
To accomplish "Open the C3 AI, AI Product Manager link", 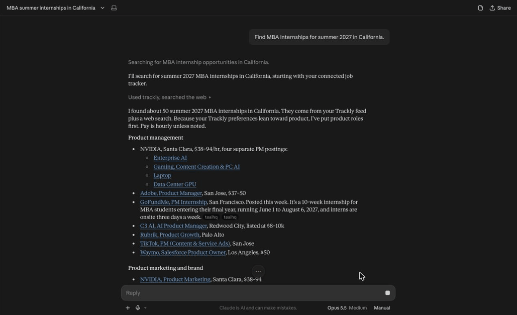I will pyautogui.click(x=173, y=226).
